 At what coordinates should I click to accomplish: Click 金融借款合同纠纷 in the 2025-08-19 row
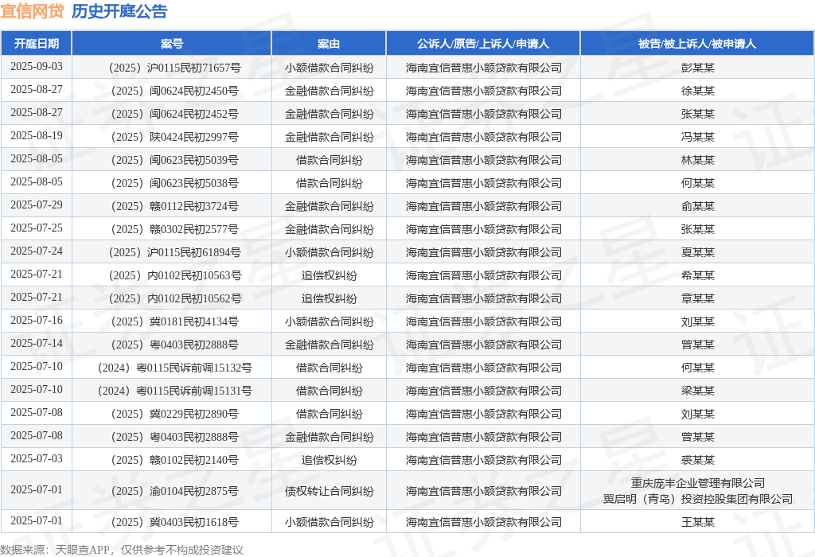click(329, 137)
